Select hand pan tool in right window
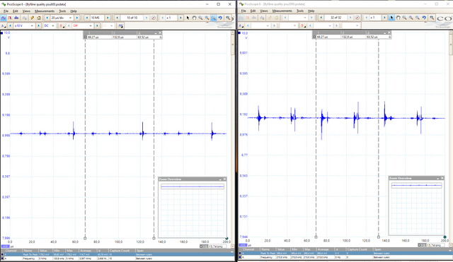The width and height of the screenshot is (453, 262). [x=398, y=18]
